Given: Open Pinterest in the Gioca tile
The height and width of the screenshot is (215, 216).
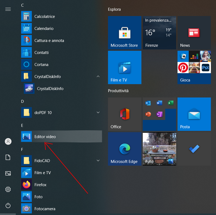Looking at the screenshot, I should click(x=183, y=67).
